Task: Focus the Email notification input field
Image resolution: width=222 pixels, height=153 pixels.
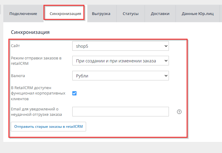Action: coord(120,112)
